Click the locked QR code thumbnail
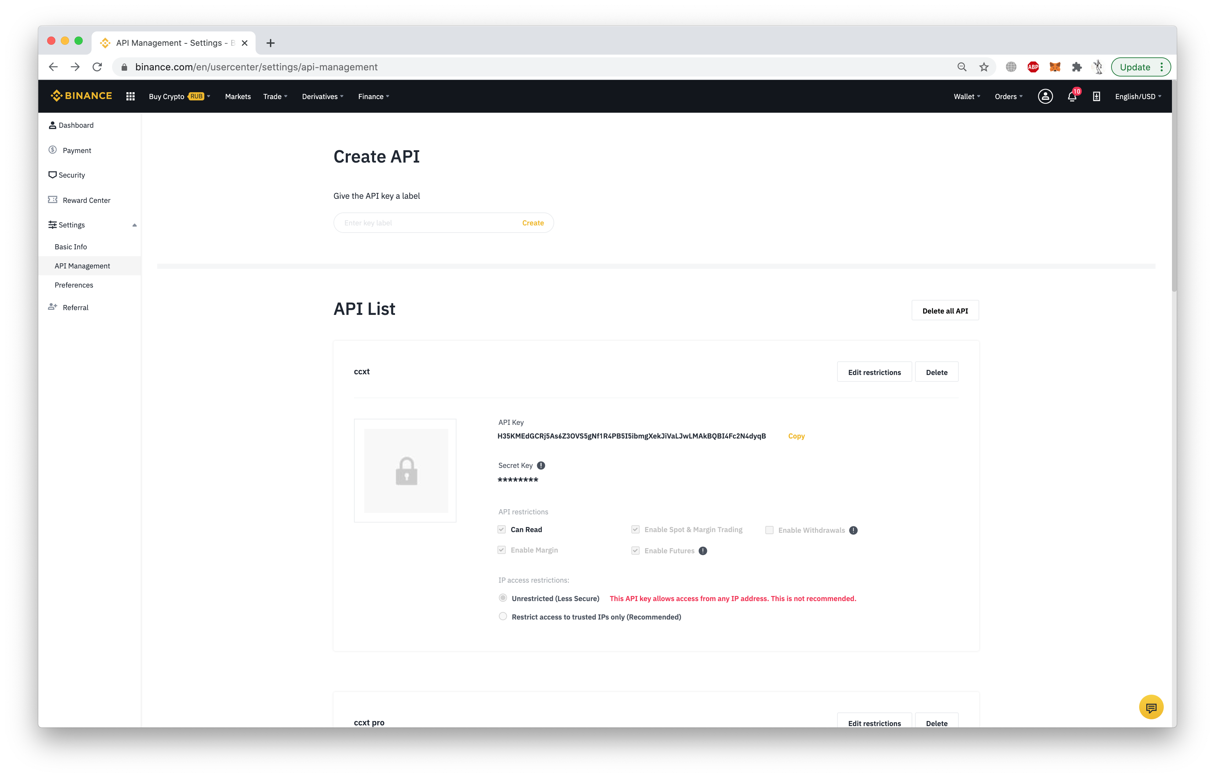The image size is (1215, 778). tap(405, 470)
